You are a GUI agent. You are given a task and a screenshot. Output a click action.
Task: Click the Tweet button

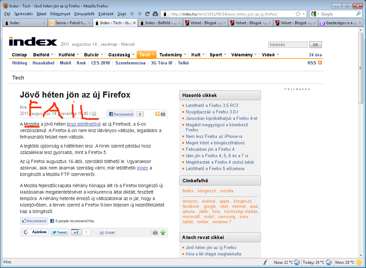click(60, 232)
